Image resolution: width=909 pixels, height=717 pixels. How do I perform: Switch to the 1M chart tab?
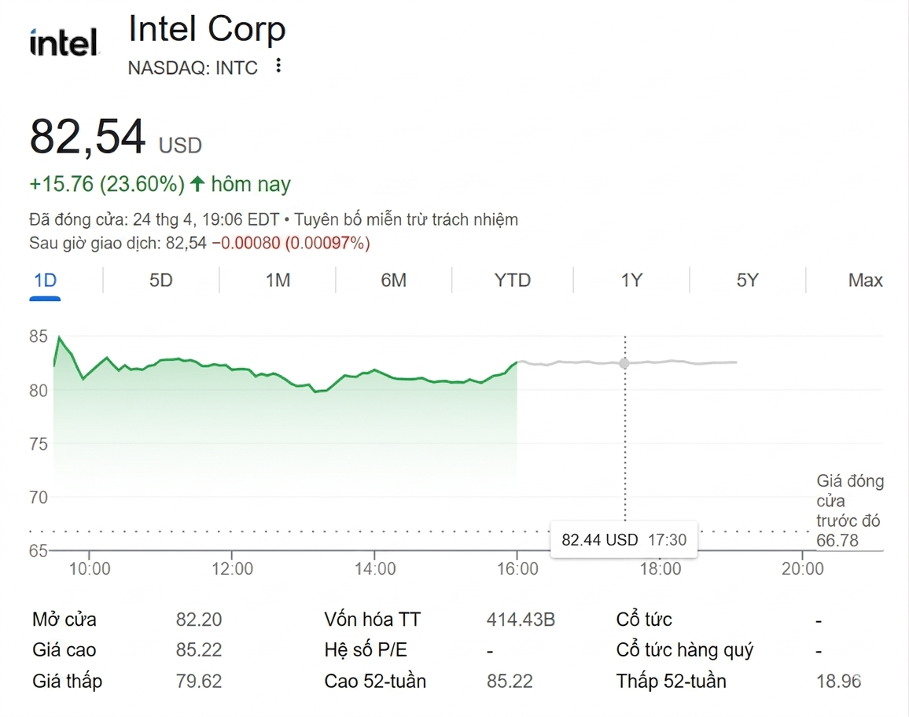[278, 281]
